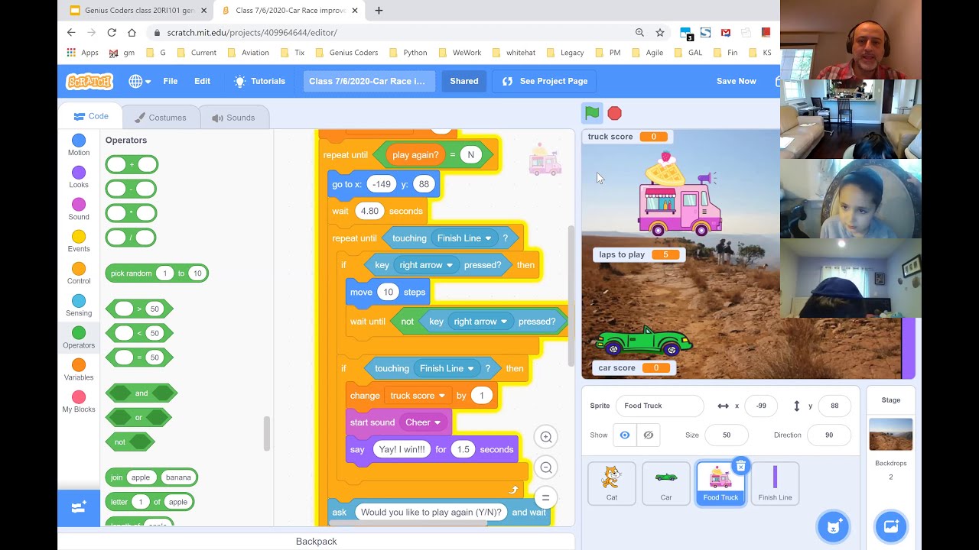This screenshot has width=979, height=550.
Task: Open the browser zoom magnifier icon
Action: pos(639,33)
